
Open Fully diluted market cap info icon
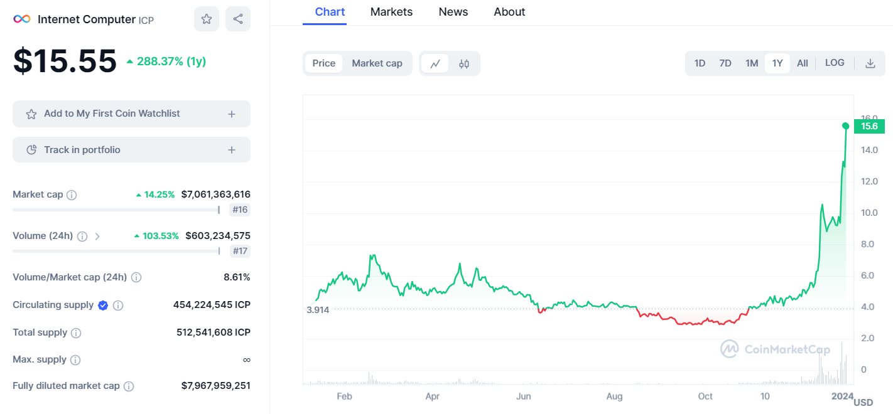[x=129, y=386]
